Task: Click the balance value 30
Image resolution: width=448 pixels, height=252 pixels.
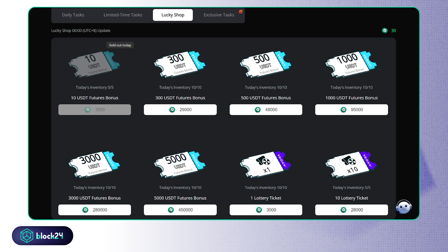Action: pos(393,31)
